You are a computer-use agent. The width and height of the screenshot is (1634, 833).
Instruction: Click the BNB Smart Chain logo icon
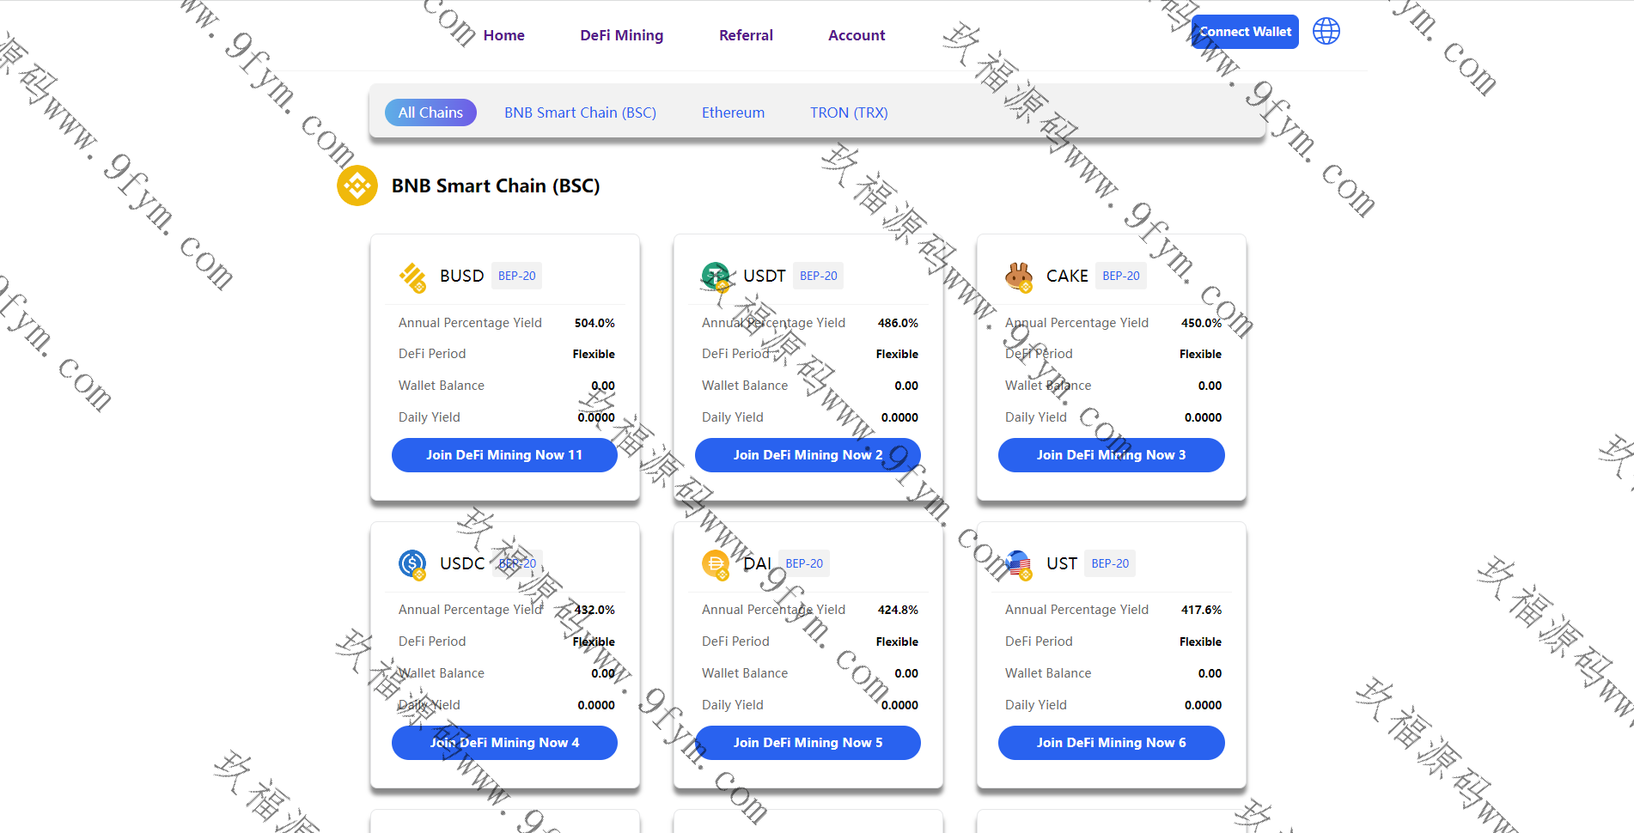357,185
